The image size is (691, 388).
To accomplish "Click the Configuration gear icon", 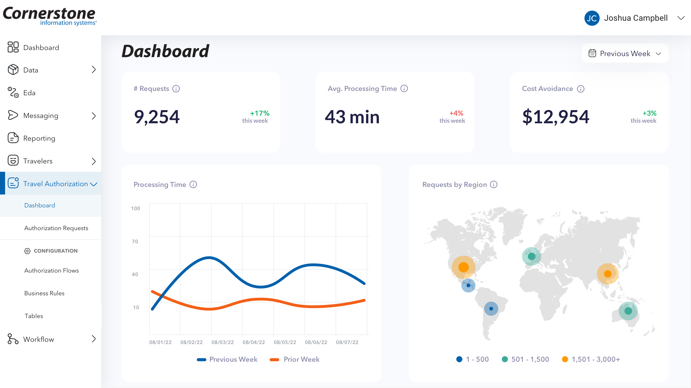I will coord(27,251).
